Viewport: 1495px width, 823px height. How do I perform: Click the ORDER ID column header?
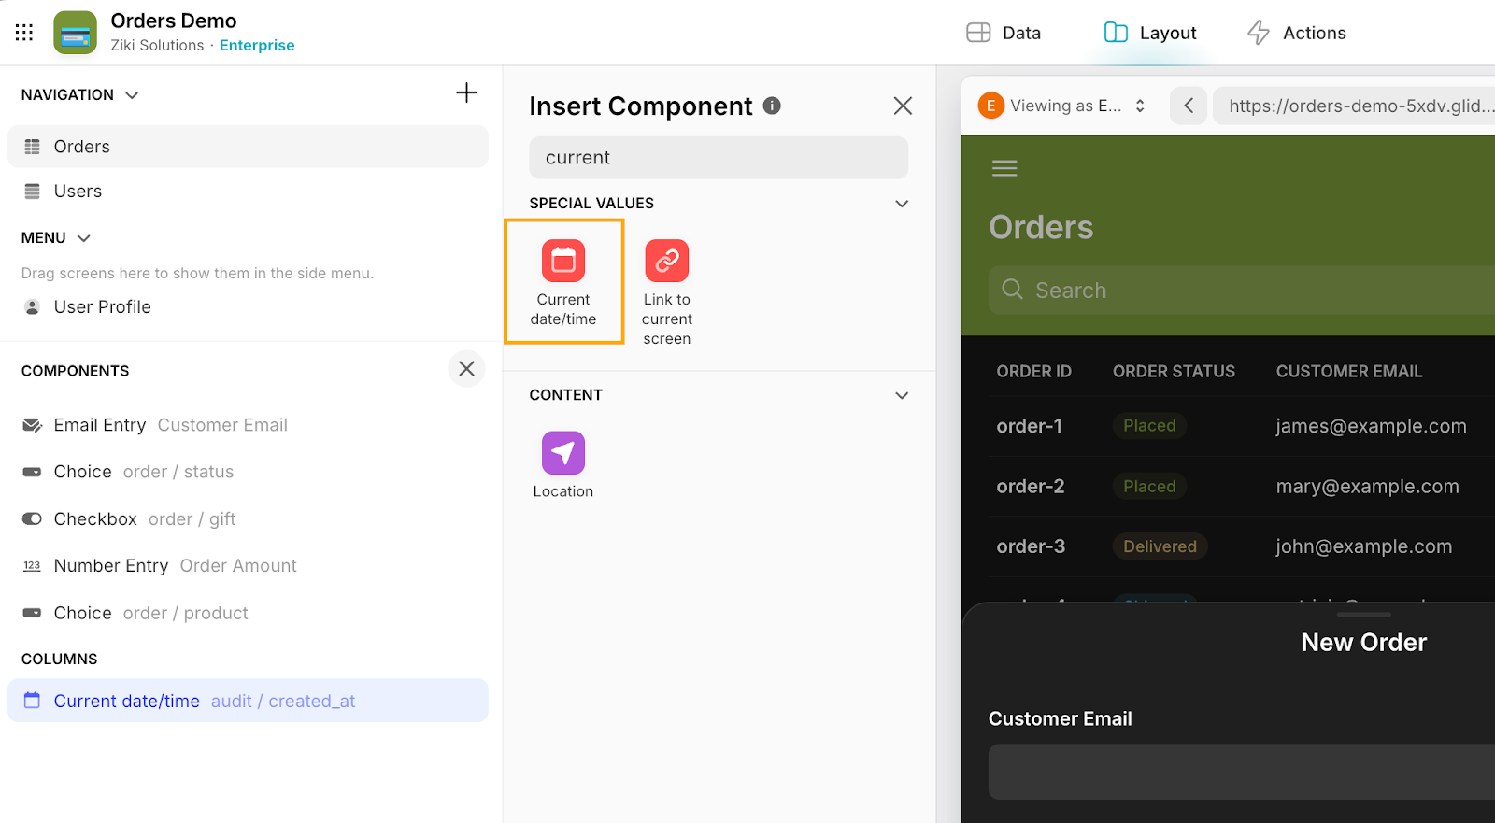[x=1033, y=371]
